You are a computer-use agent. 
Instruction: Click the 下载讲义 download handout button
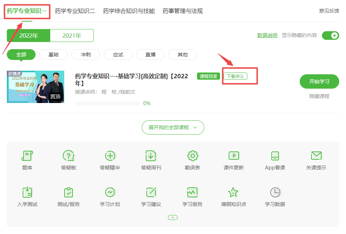click(x=235, y=76)
